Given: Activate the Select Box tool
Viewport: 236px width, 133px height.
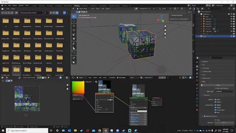Looking at the screenshot, I should [x=74, y=16].
